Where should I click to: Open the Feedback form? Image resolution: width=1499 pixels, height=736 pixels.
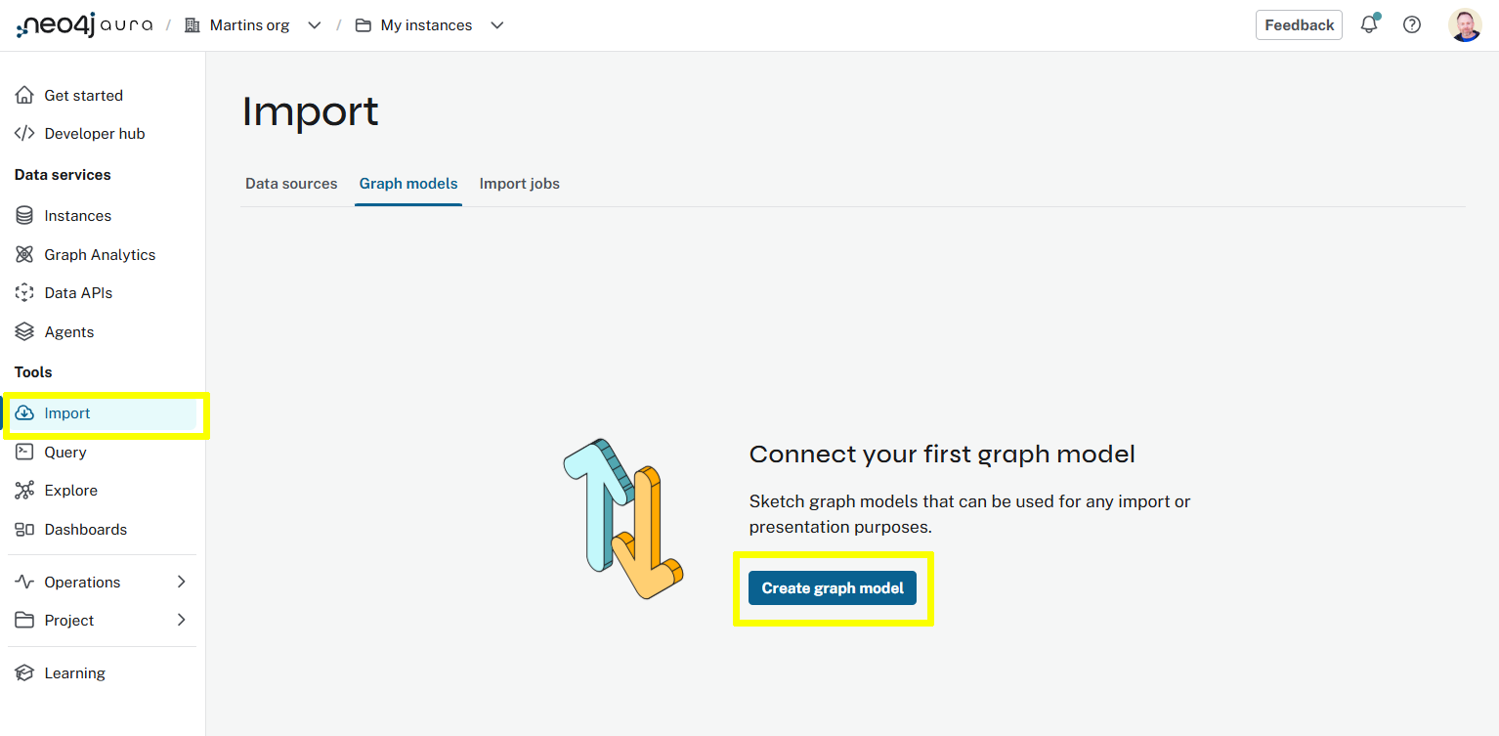(1298, 24)
